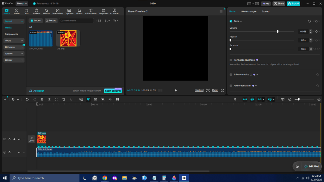Click the Split clip tool
Screen dimensions: 324x182
tap(42, 99)
